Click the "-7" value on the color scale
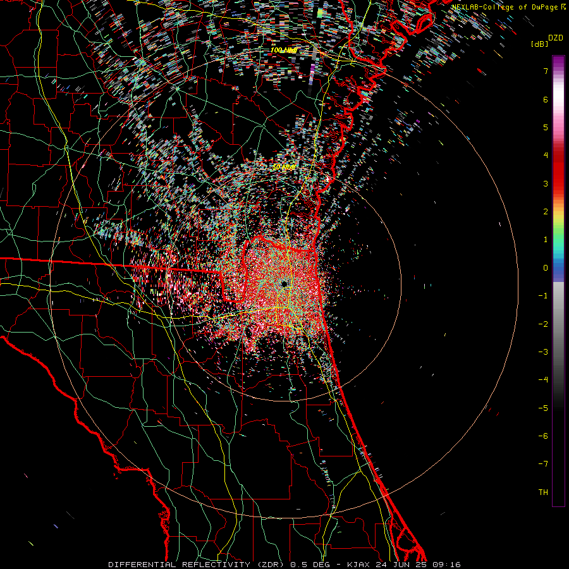This screenshot has height=569, width=569. [x=543, y=464]
